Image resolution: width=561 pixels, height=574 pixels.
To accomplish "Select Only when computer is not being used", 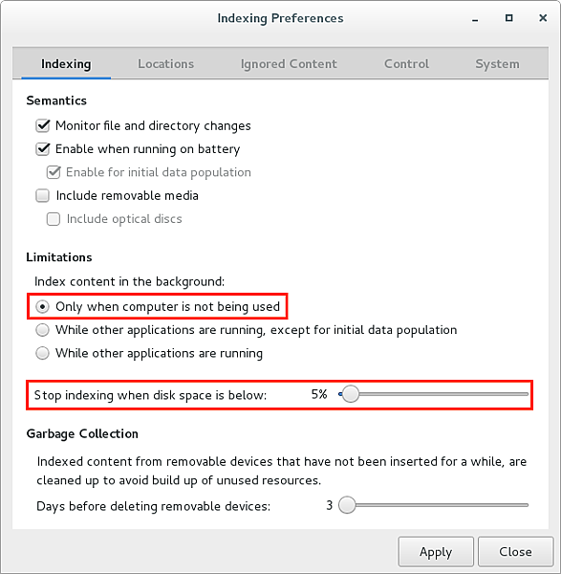I will (x=42, y=306).
